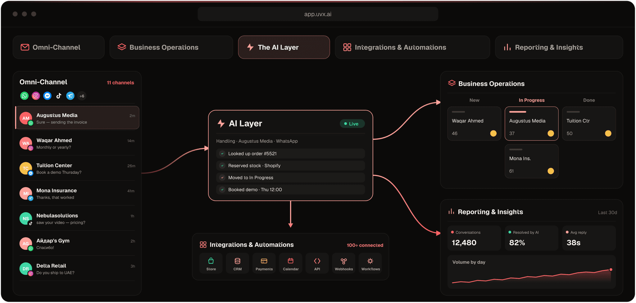Screen dimensions: 636x303
Task: Click the yellow dot on Mona Ins. card
Action: coord(551,171)
